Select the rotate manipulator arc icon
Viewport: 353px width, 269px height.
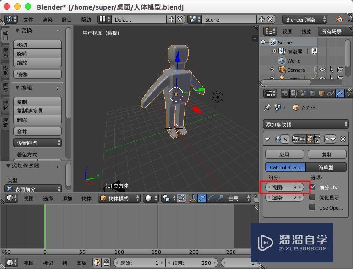tap(211, 198)
